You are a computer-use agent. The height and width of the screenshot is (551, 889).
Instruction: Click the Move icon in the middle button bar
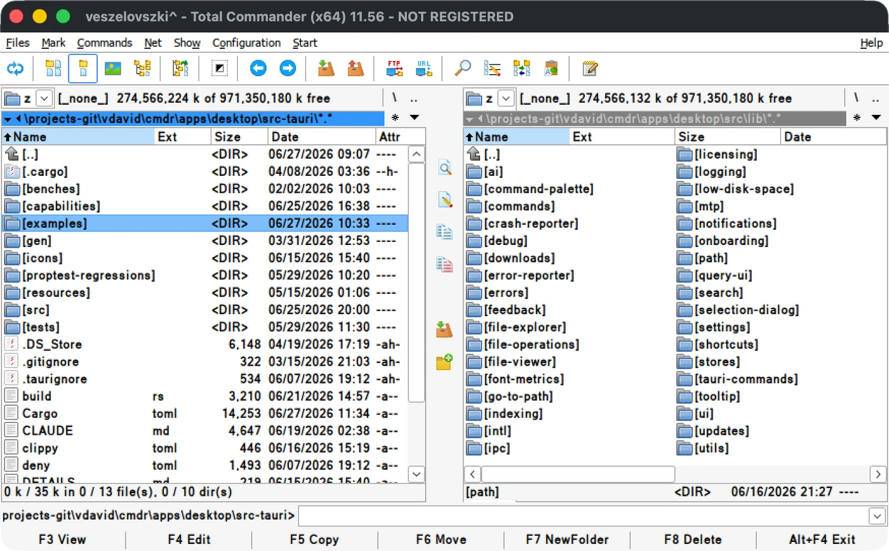tap(444, 264)
